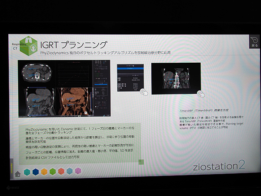The image size is (261, 196).
Task: Tap touch icon on marker list thumbnail
Action: coord(143,92)
